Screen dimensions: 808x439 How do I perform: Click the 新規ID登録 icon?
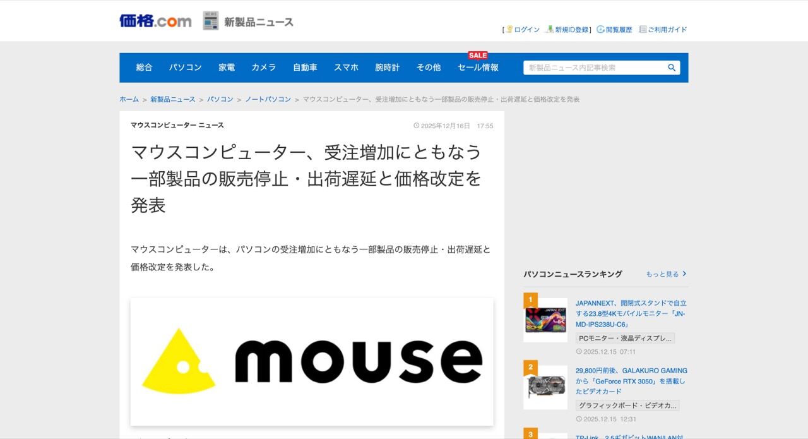pyautogui.click(x=550, y=29)
